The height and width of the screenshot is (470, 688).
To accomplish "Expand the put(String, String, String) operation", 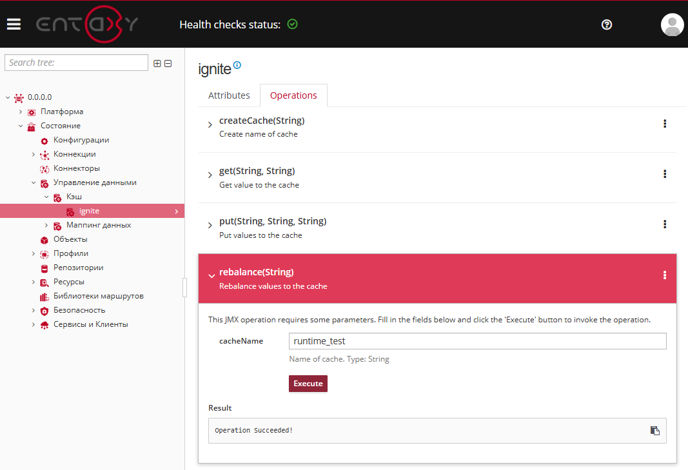I will coord(210,226).
